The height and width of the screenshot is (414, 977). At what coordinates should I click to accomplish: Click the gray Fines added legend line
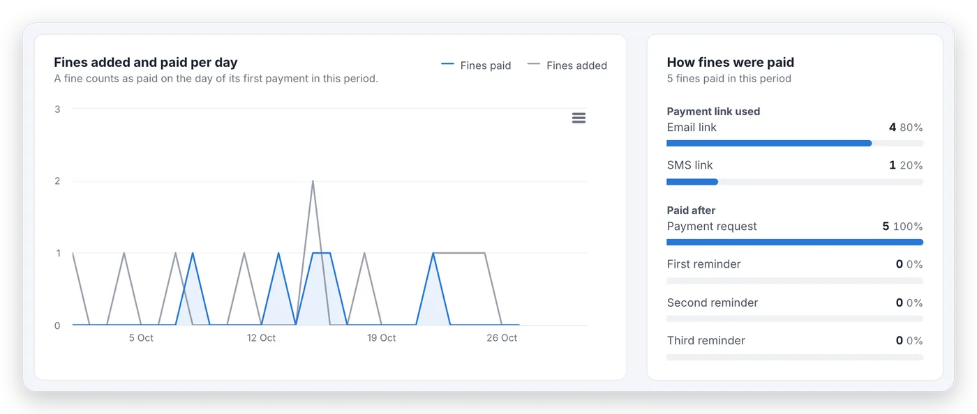pyautogui.click(x=533, y=65)
